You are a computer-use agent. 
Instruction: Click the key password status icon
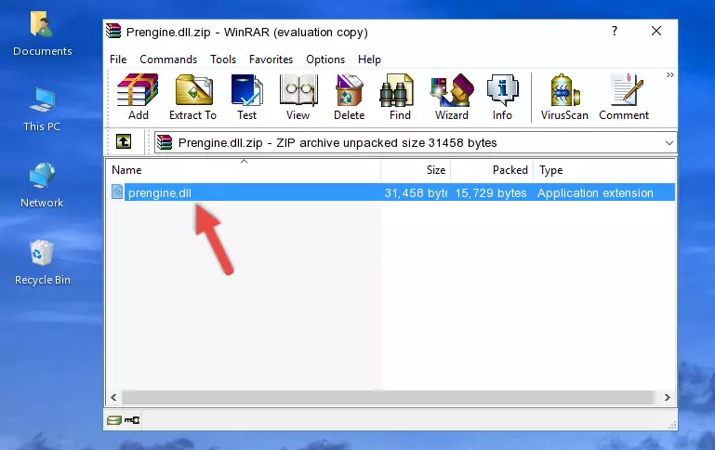click(x=132, y=420)
